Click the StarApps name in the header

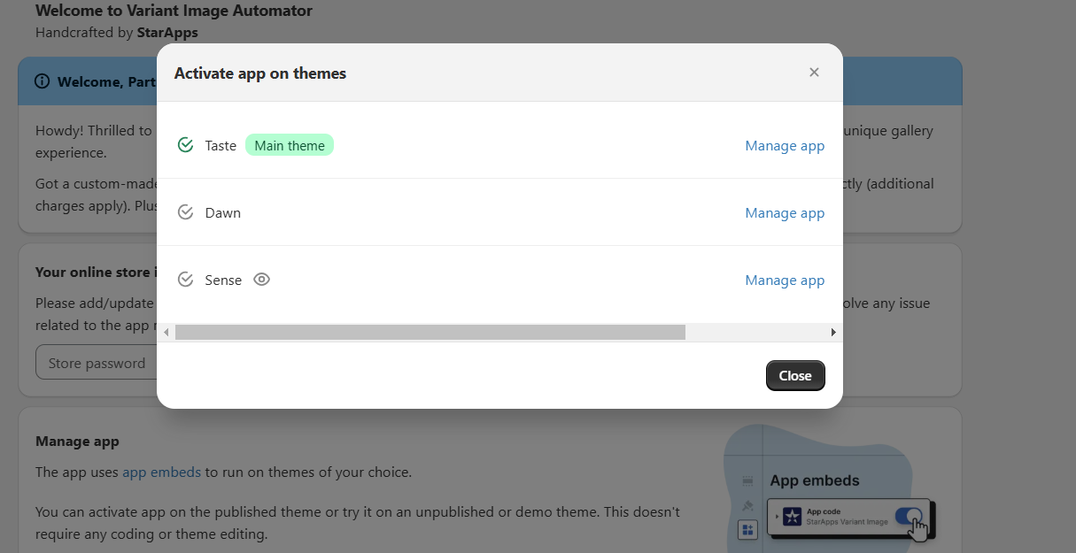[167, 33]
